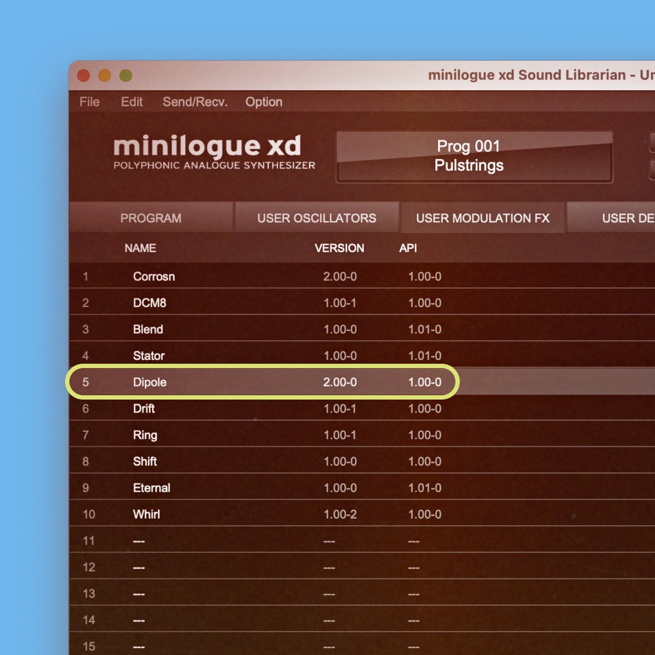
Task: Select empty slot 12
Action: pos(362,567)
